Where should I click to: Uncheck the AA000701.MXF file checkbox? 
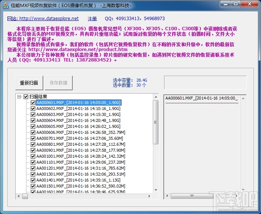coord(33,138)
